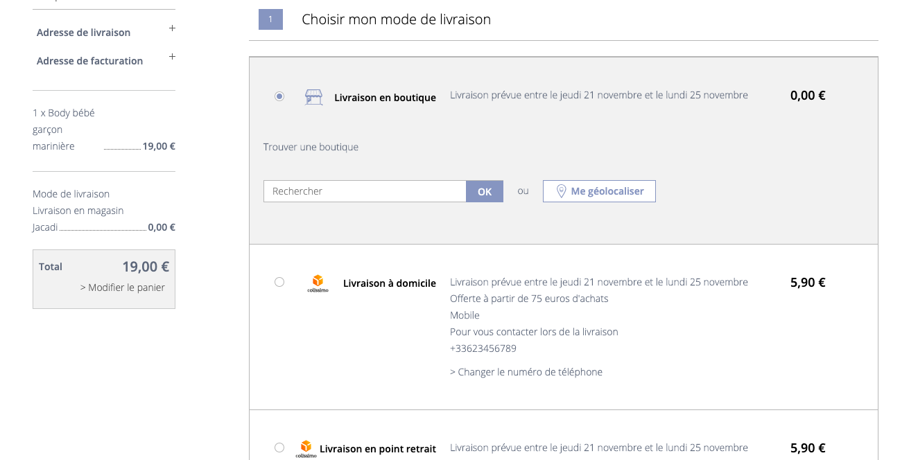Click the Livraison à domicile label
This screenshot has height=460, width=918.
[390, 283]
